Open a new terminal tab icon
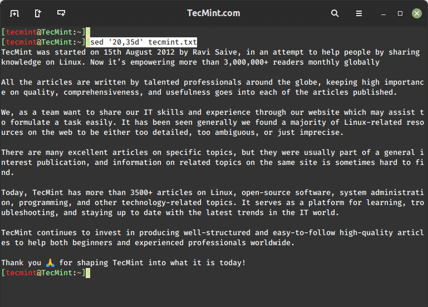428x307 pixels. (14, 13)
